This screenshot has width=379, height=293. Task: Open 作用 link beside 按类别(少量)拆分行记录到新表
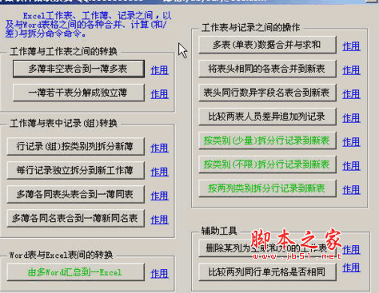pos(351,142)
